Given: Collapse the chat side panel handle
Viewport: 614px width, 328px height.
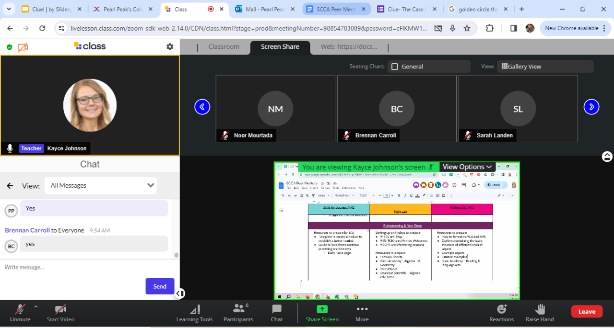Looking at the screenshot, I should click(x=180, y=293).
